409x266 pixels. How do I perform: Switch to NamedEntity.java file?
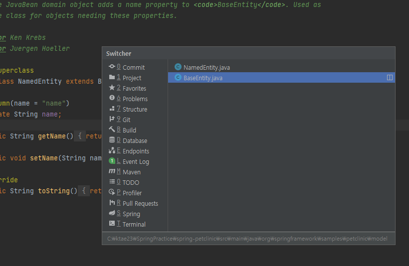click(x=281, y=67)
